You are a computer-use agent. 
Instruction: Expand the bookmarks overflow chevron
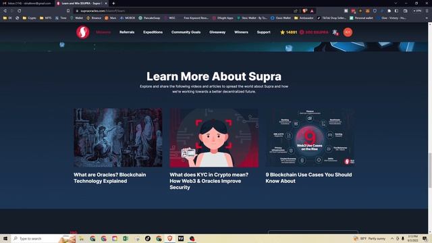427,18
